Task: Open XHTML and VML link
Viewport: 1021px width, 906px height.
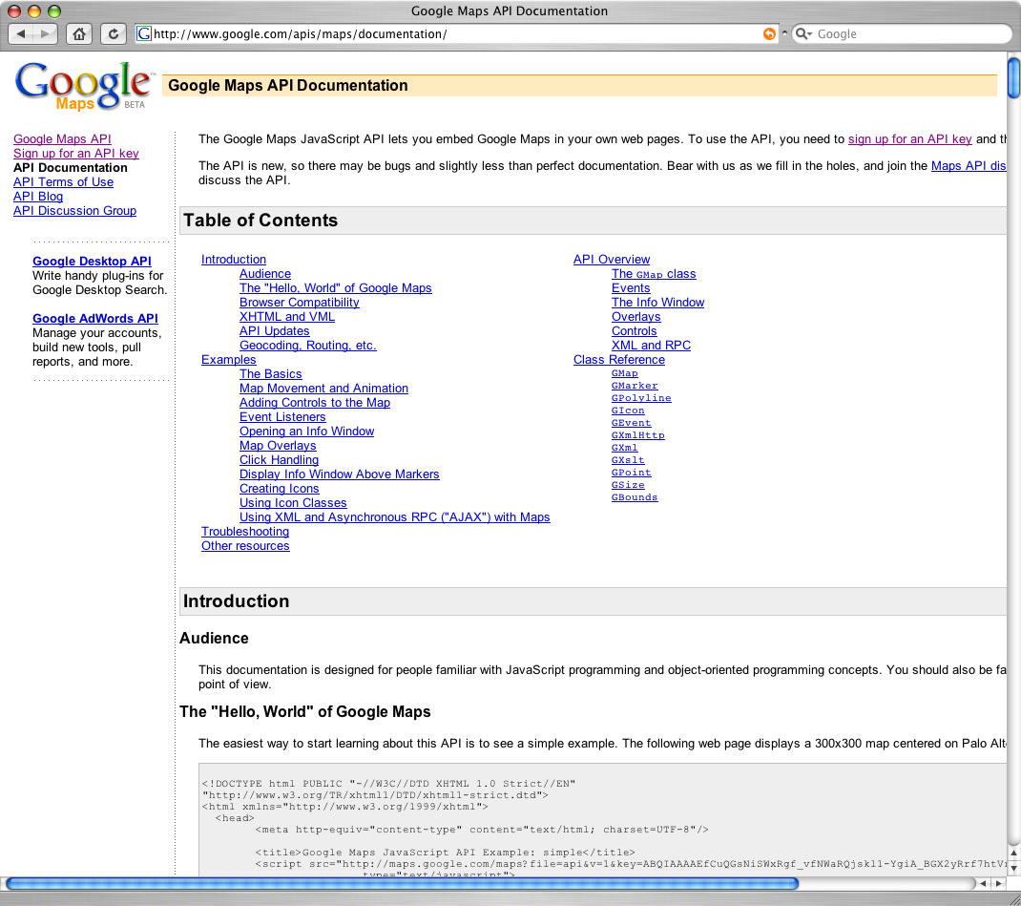Action: click(x=287, y=317)
